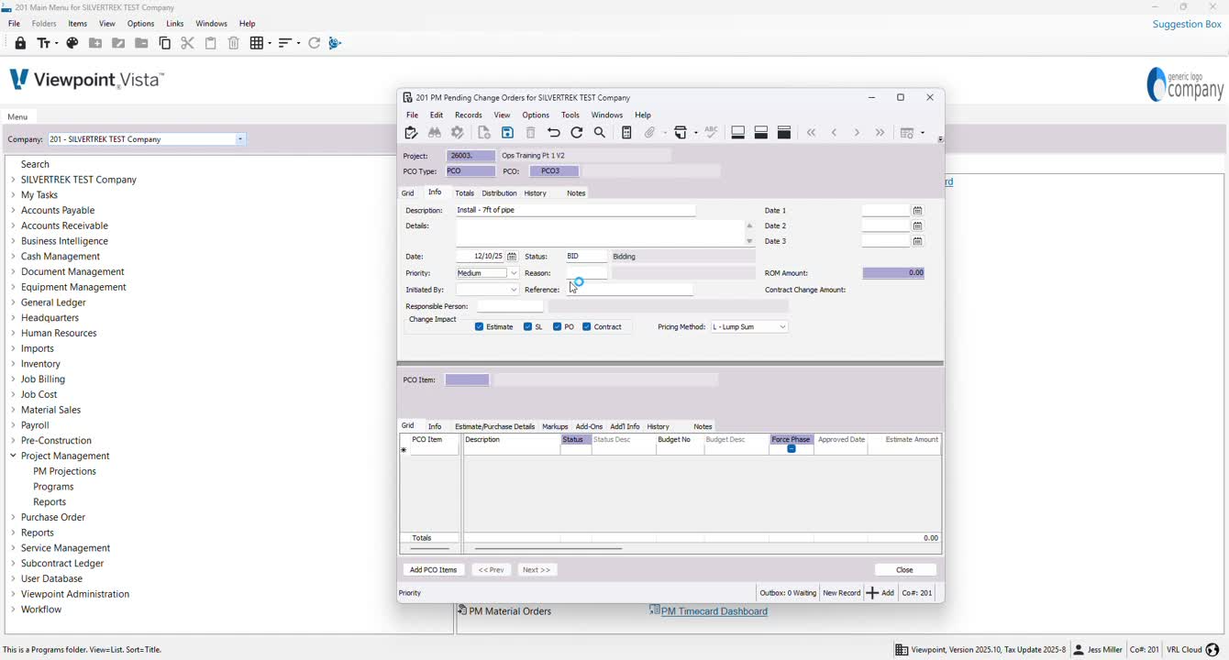This screenshot has width=1229, height=660.
Task: Click the new record document icon
Action: point(484,133)
